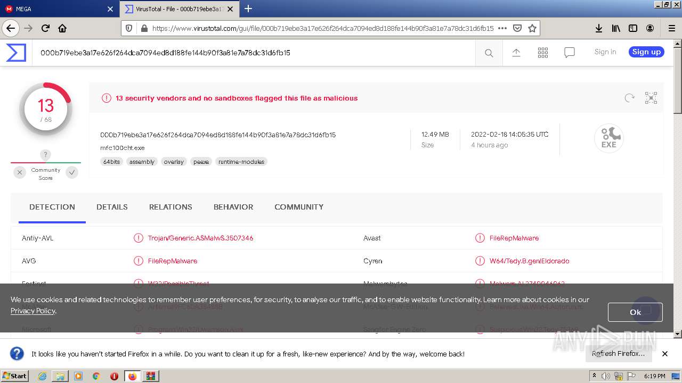
Task: Save the page to Pocket icon
Action: [x=517, y=28]
